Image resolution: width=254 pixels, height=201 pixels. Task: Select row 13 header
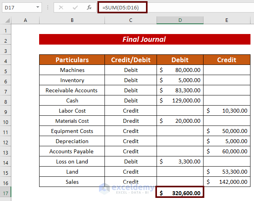click(x=5, y=151)
